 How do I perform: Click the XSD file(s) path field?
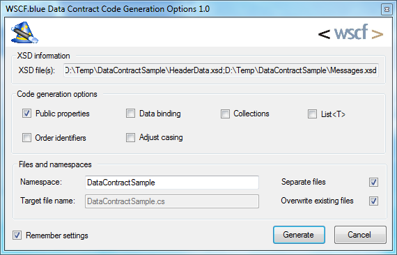click(x=221, y=70)
